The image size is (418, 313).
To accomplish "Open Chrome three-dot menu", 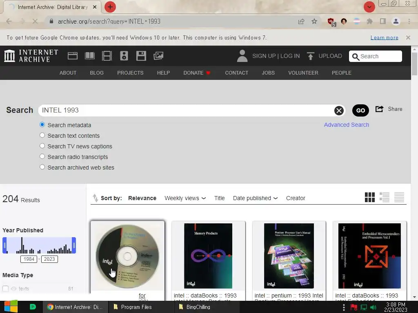I will [409, 21].
